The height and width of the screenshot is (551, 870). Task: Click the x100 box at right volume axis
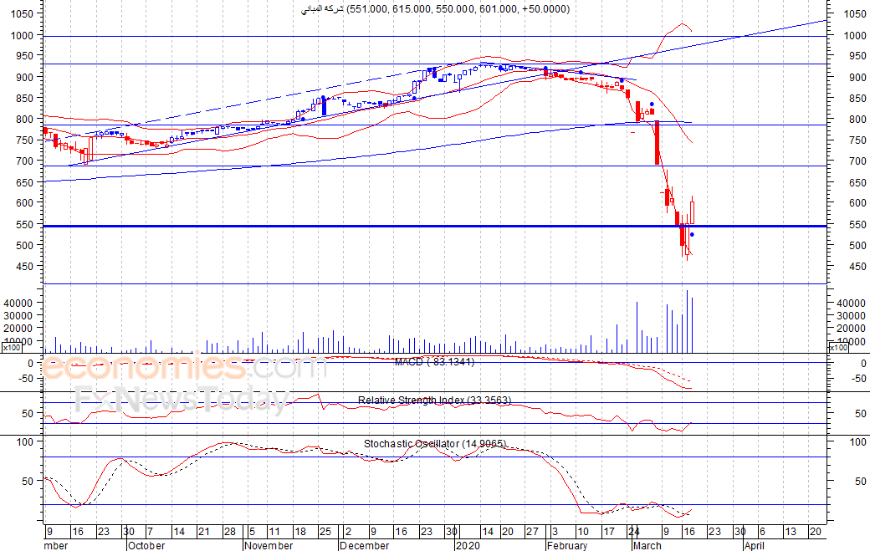click(x=838, y=348)
